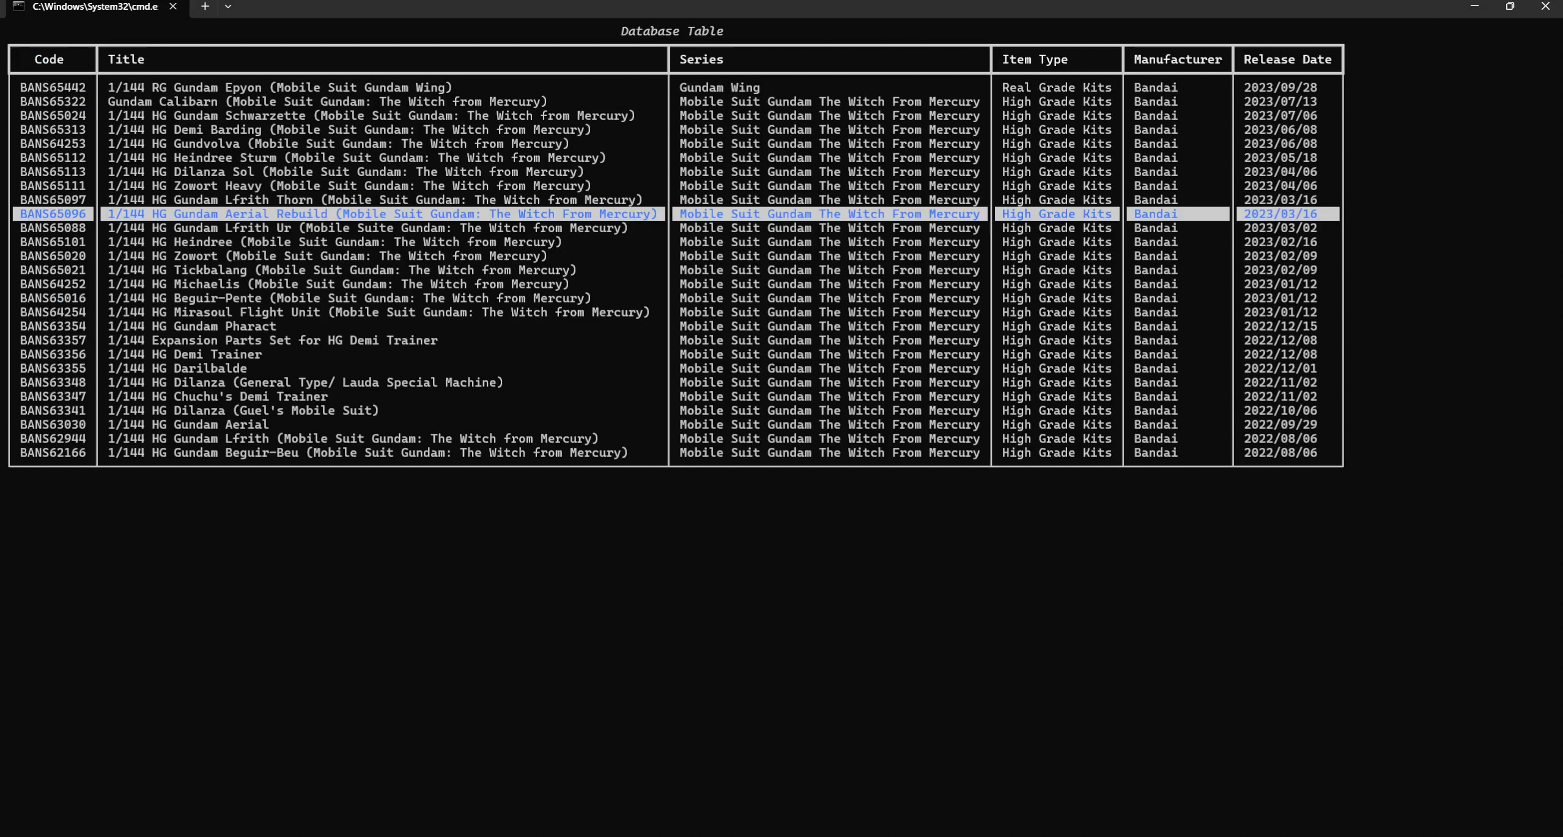Click the Series column header

point(701,59)
